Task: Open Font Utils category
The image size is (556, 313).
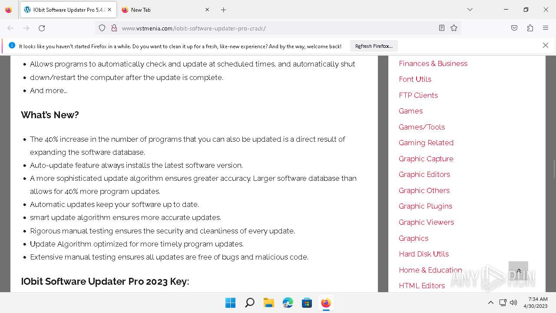Action: click(415, 79)
